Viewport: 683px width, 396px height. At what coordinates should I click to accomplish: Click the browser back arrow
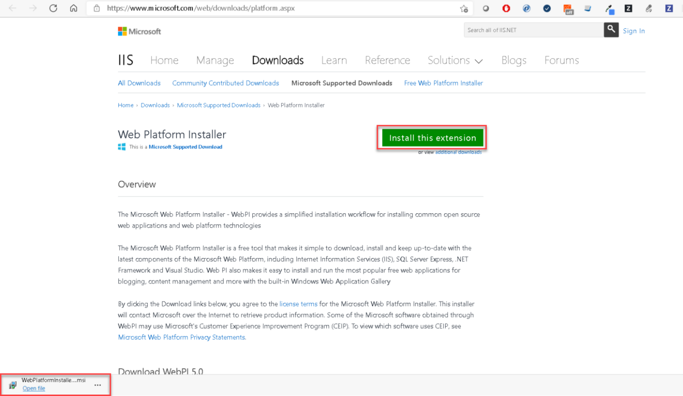pyautogui.click(x=12, y=8)
